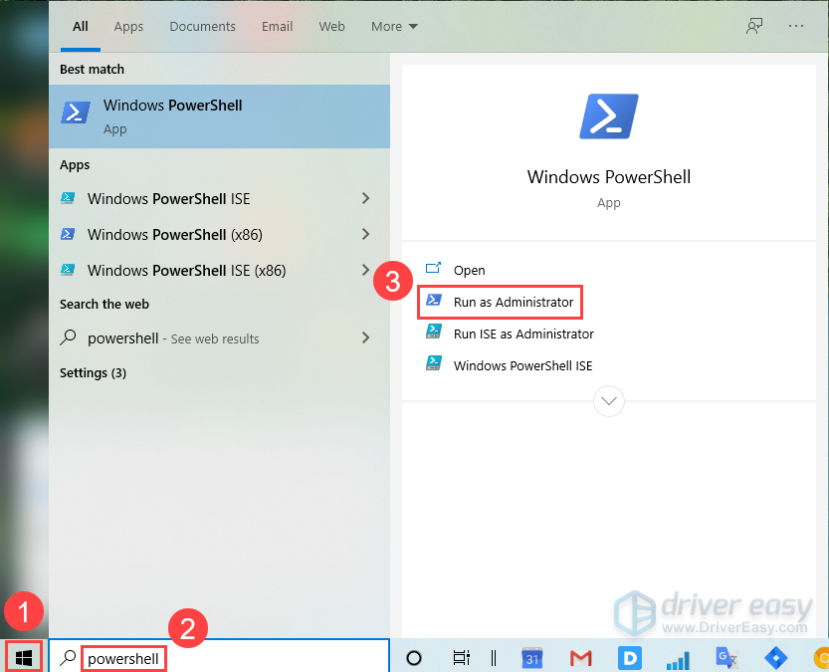Image resolution: width=829 pixels, height=672 pixels.
Task: Open the three-dot options menu
Action: coord(795,26)
